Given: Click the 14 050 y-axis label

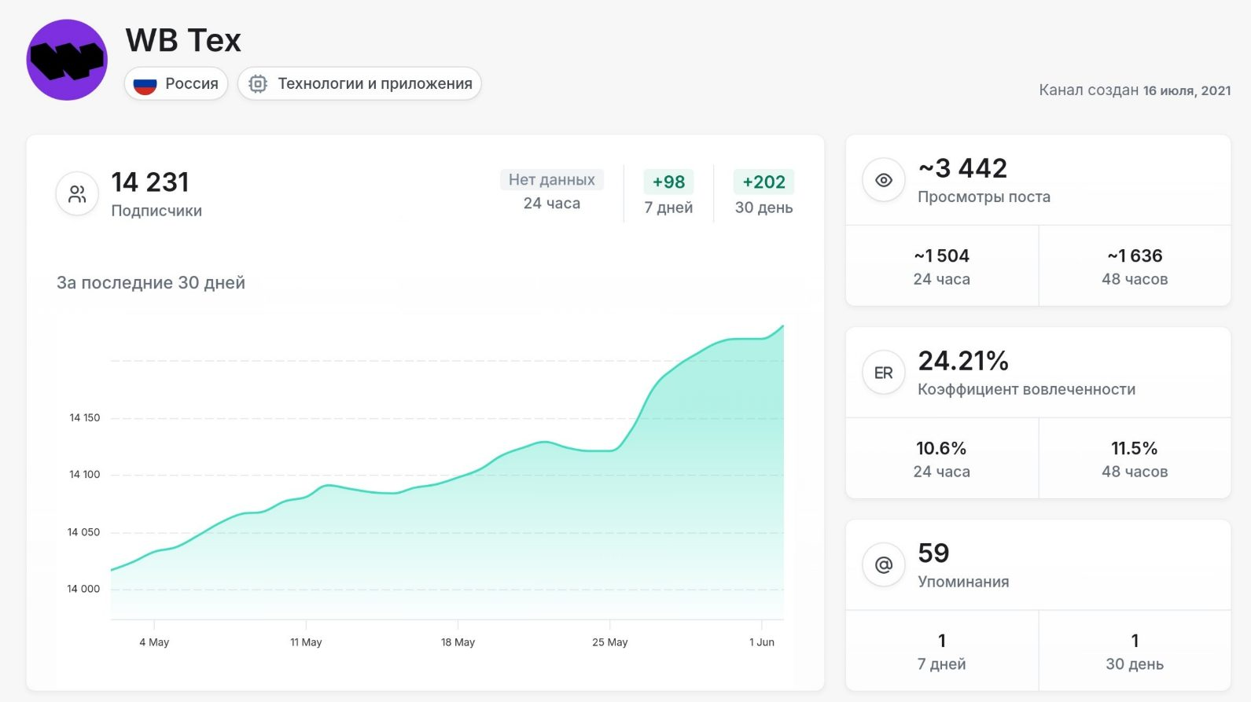Looking at the screenshot, I should [x=83, y=532].
